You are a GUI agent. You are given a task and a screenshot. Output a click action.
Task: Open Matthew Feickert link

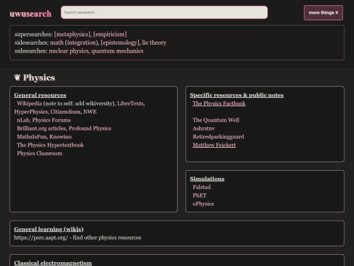[x=214, y=145]
